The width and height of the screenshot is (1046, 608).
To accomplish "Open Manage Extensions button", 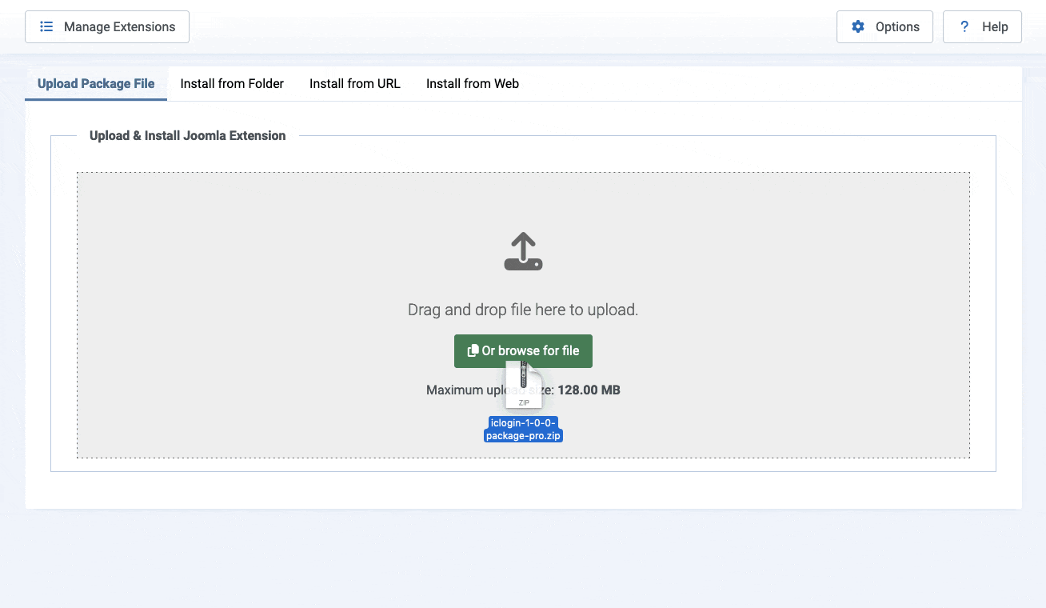I will pos(107,26).
